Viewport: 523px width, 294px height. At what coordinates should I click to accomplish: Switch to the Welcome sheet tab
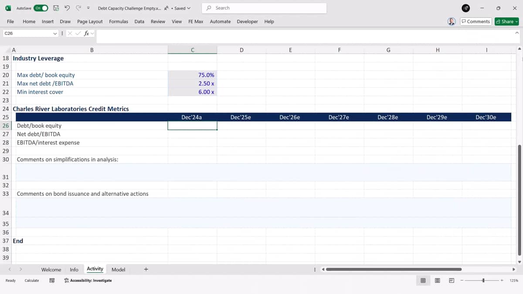click(x=51, y=270)
